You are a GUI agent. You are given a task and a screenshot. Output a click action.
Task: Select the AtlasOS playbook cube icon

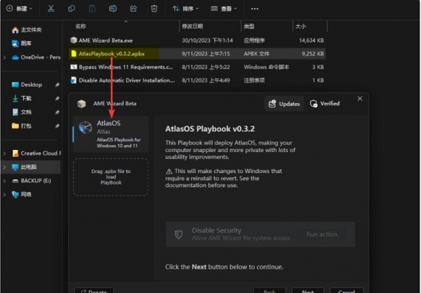pos(86,128)
